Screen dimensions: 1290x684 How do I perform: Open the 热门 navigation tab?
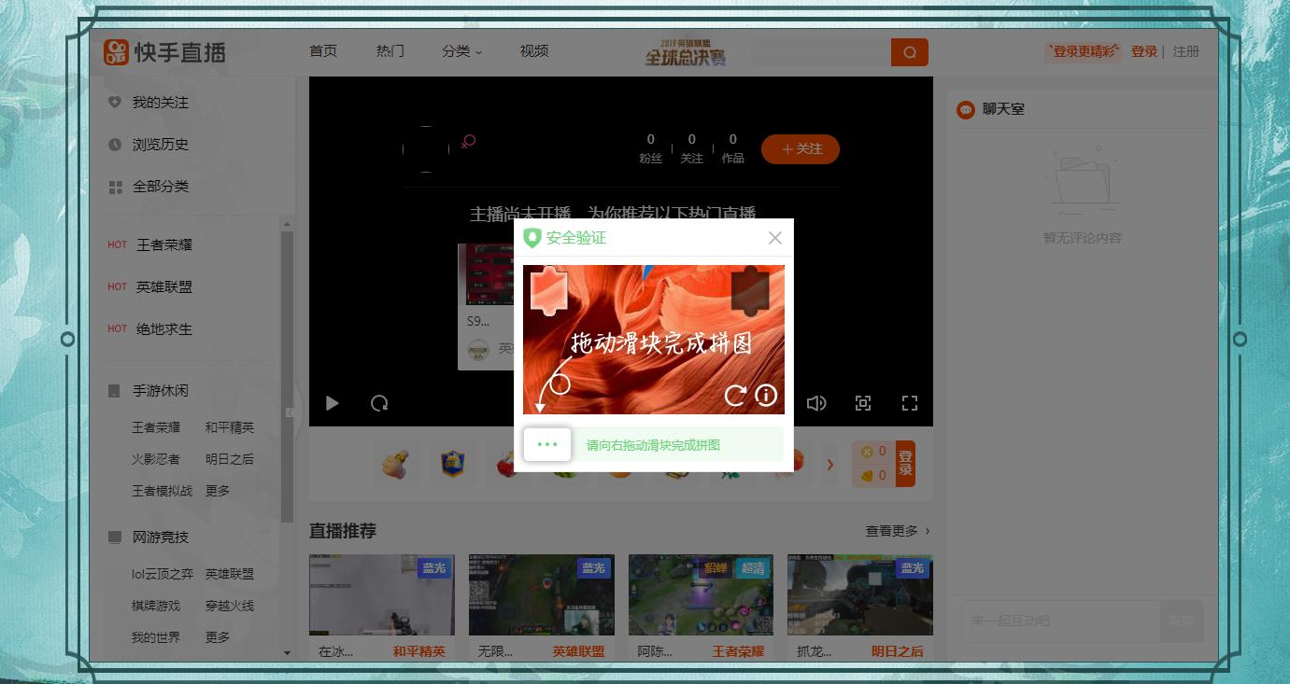(x=390, y=51)
